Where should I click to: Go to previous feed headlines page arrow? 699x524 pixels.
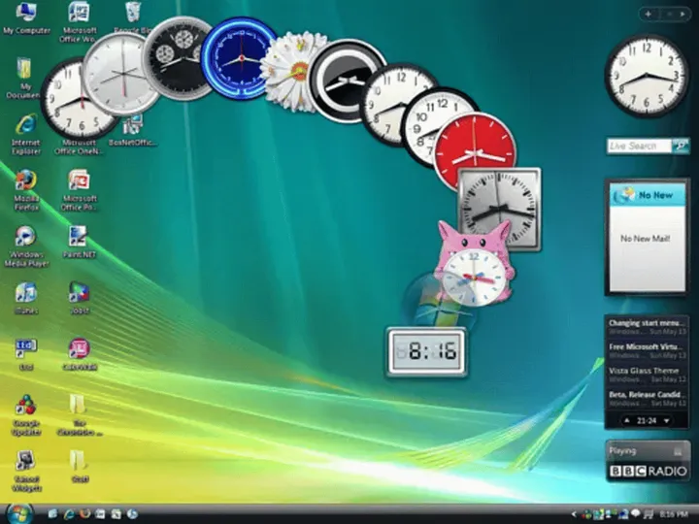point(625,420)
